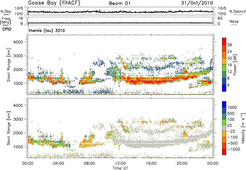Select the gray segment of the velocity colorbar

[224, 128]
